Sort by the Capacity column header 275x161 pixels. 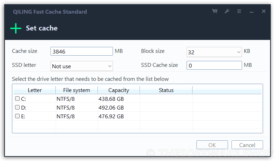click(119, 90)
